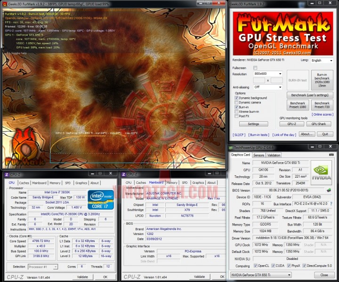339x282 pixels.
Task: Click the Quit button in FurMark
Action: (325, 134)
